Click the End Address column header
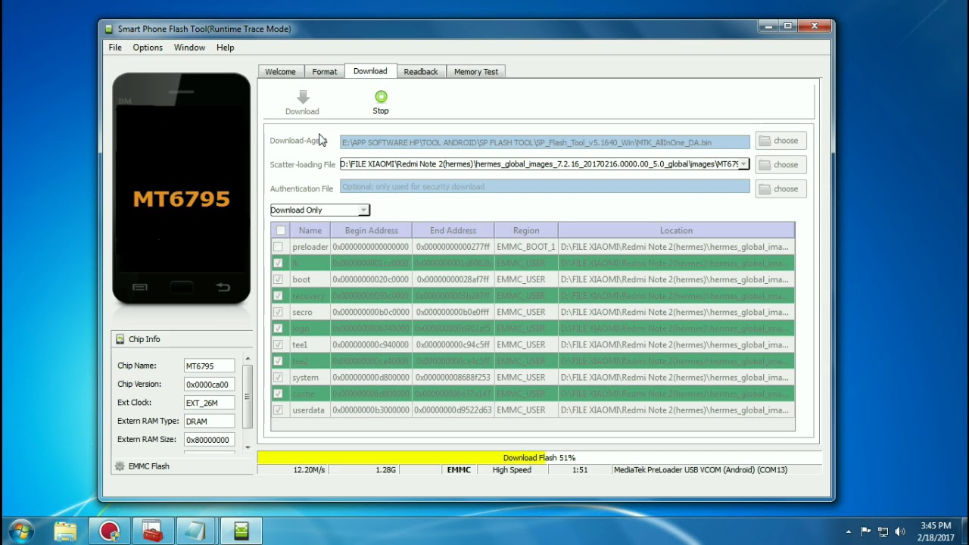 coord(453,230)
